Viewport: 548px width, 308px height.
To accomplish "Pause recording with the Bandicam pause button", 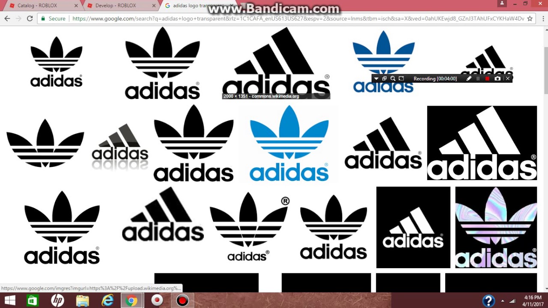I will 478,79.
